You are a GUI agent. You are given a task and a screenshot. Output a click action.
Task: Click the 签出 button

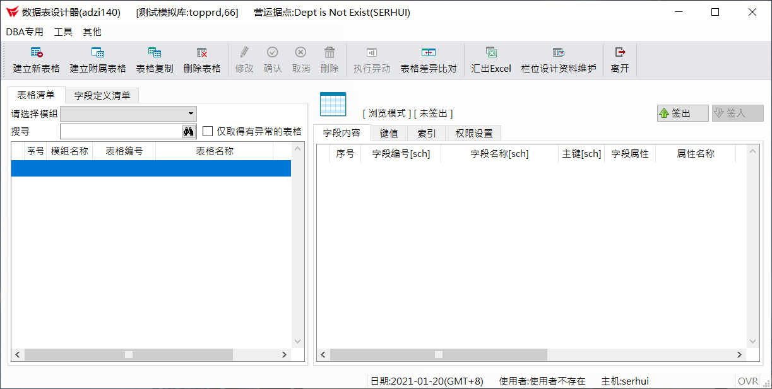pos(682,113)
